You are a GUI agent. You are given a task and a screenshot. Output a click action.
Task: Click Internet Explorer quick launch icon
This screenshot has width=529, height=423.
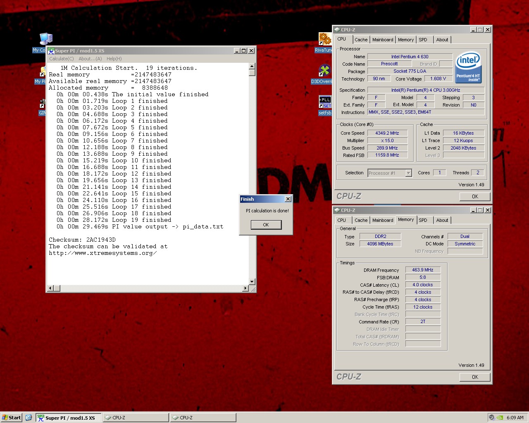(x=29, y=418)
